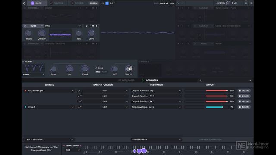Screen dimensions: 276x155
Task: Open the Effects tab
Action: [x=78, y=3]
